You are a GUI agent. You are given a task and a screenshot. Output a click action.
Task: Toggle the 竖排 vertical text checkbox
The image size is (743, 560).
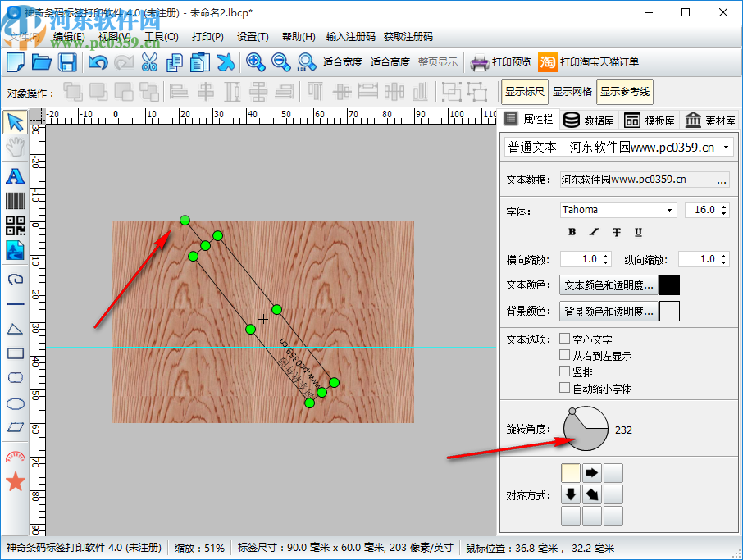pos(564,371)
